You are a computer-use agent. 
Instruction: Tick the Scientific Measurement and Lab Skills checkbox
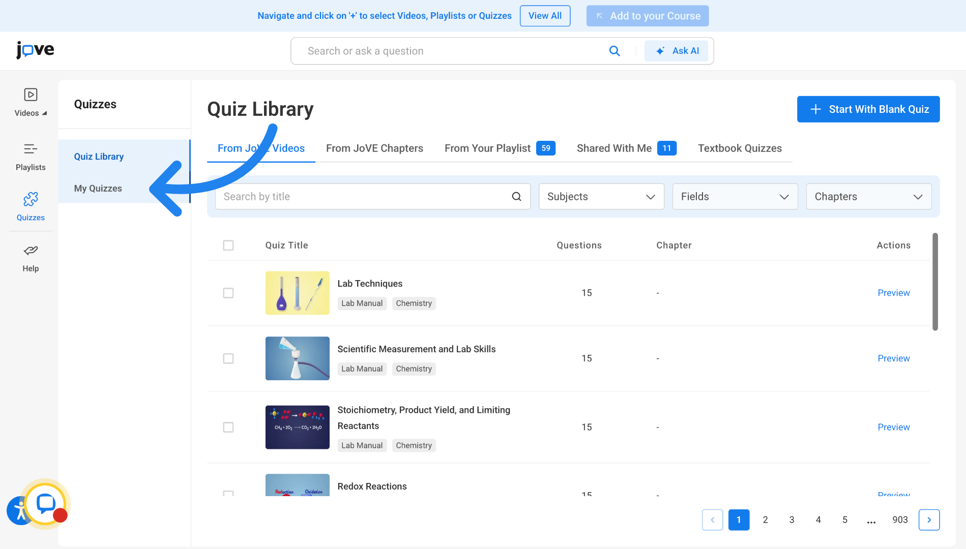tap(228, 359)
